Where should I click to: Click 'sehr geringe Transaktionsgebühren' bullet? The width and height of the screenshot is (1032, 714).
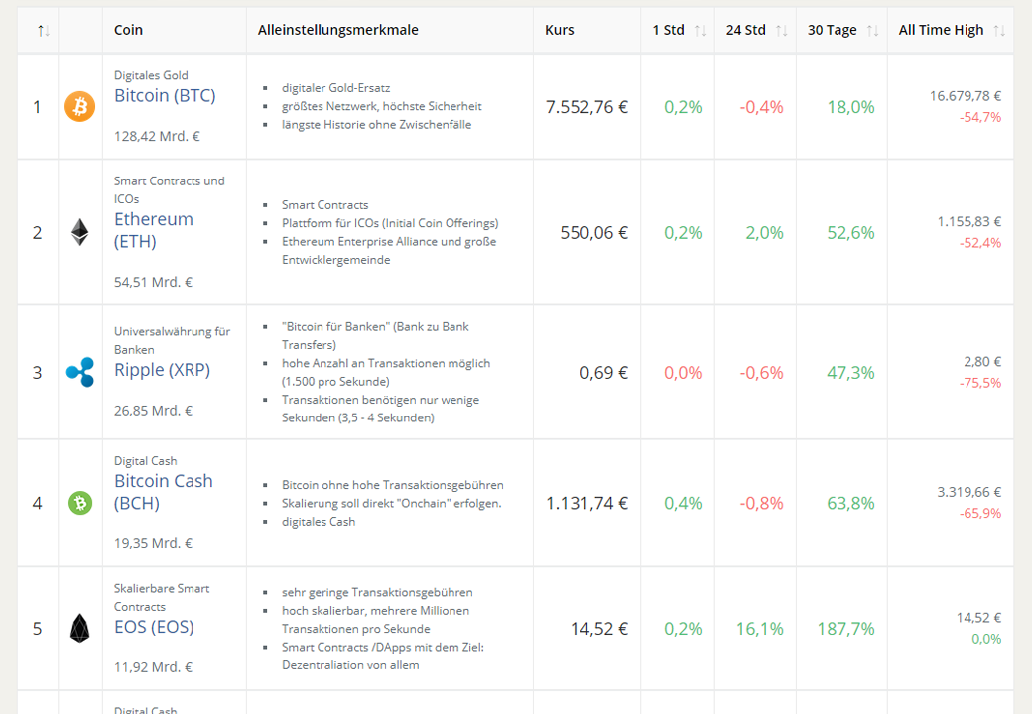tap(377, 592)
